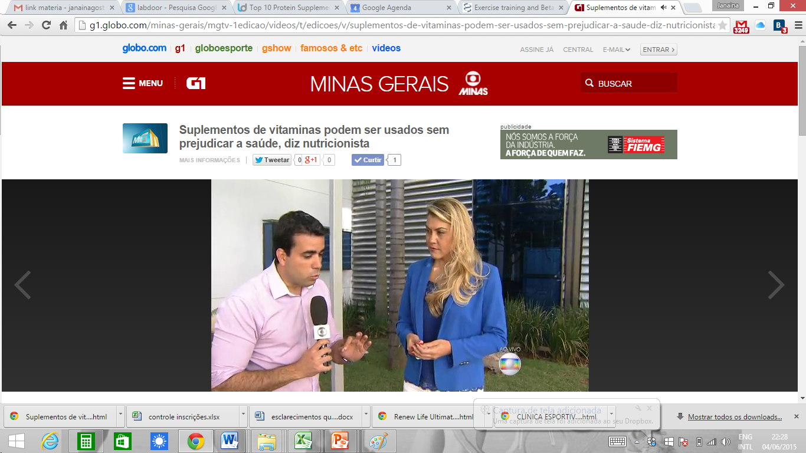Open the Calculator app on the taskbar

tap(86, 441)
